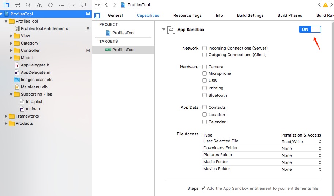Open the Debug navigator icon
334x196 pixels.
coord(61,5)
